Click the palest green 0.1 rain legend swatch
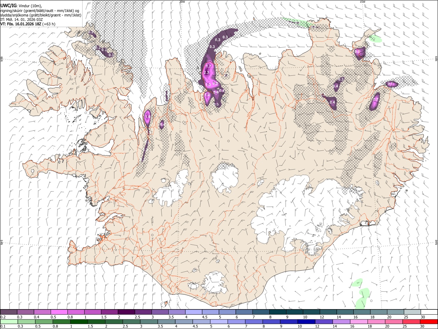The width and height of the screenshot is (438, 329). (x=9, y=321)
